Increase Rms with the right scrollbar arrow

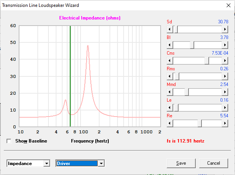pos(225,76)
